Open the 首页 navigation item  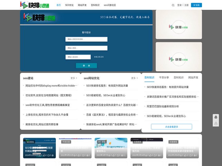coord(59,5)
